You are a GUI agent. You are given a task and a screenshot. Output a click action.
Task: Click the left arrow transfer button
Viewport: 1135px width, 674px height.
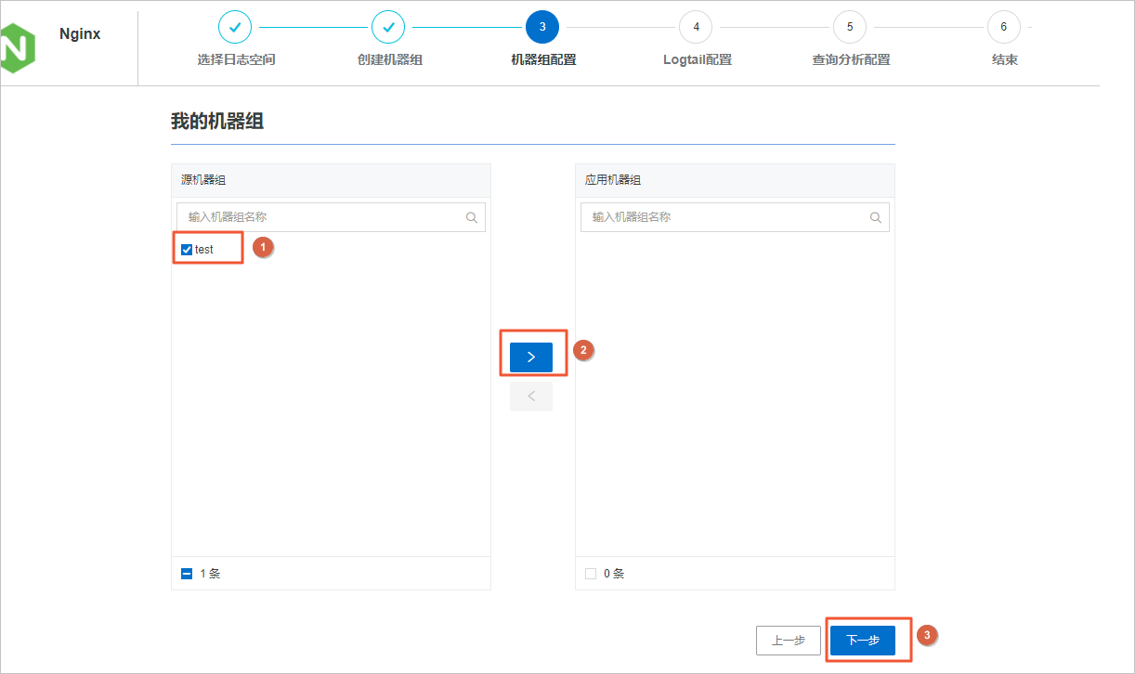pos(531,396)
